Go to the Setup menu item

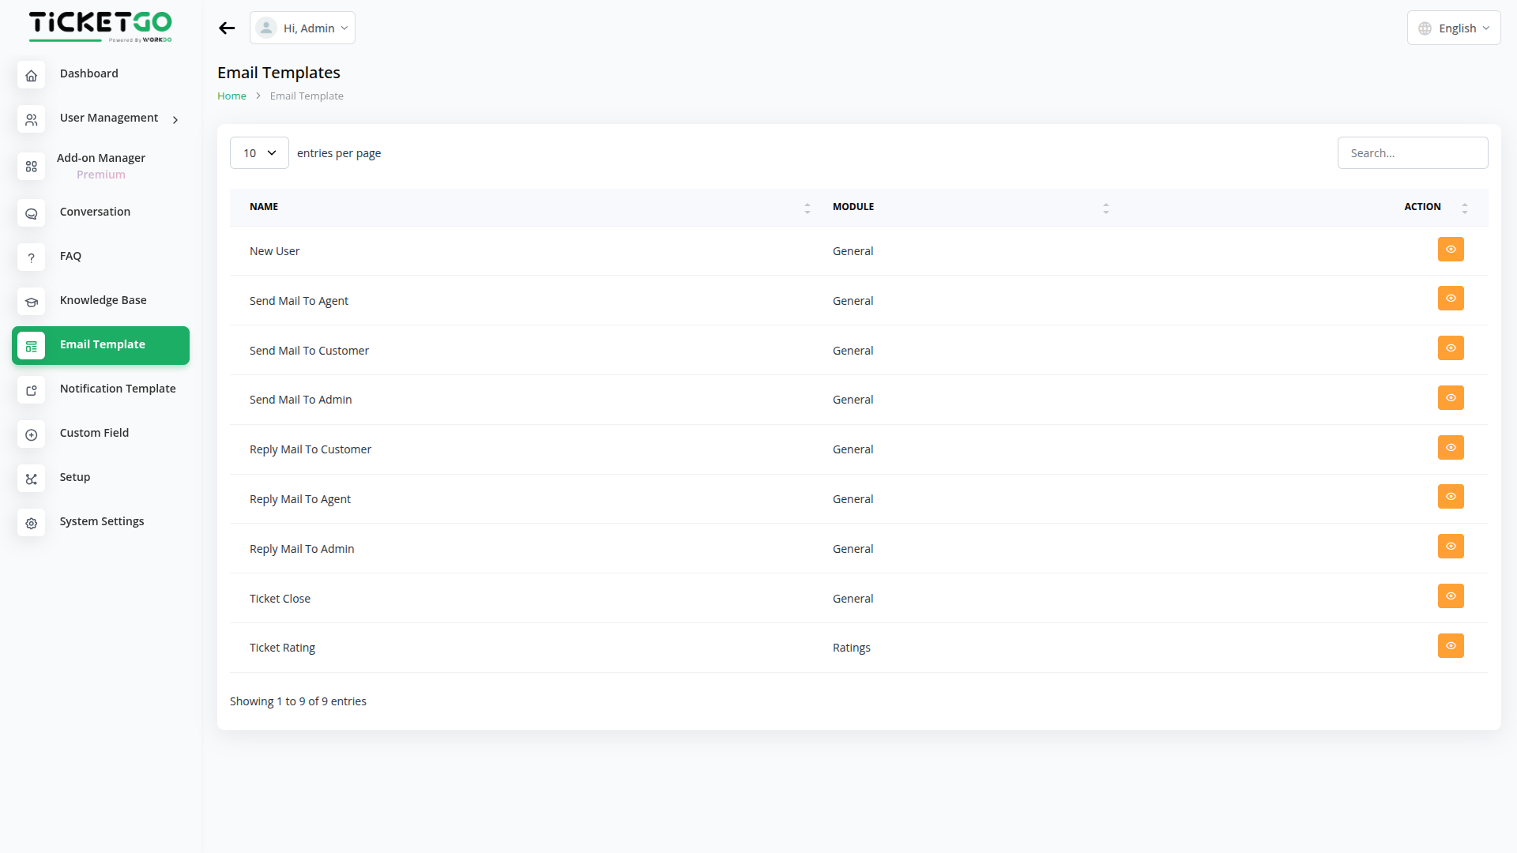coord(75,477)
